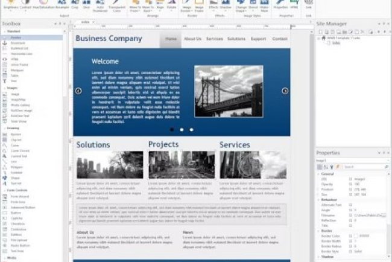Expand the Media toolbox group
The width and height of the screenshot is (392, 262).
click(x=4, y=258)
